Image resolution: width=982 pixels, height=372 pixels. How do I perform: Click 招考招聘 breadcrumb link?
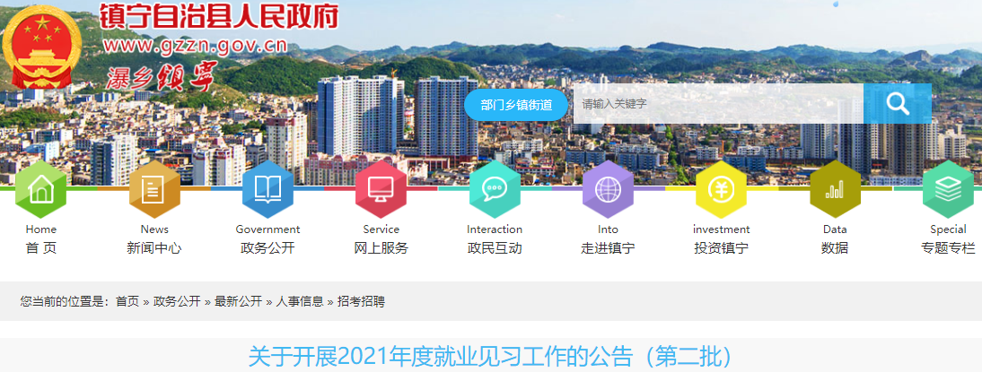tap(361, 302)
